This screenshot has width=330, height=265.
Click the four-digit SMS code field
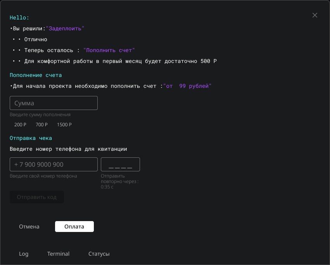(120, 164)
